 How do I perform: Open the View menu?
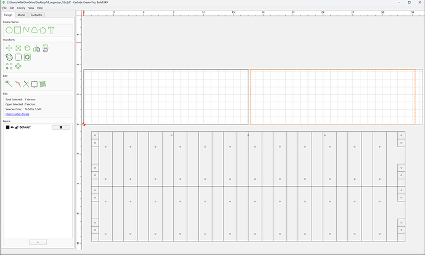[31, 8]
